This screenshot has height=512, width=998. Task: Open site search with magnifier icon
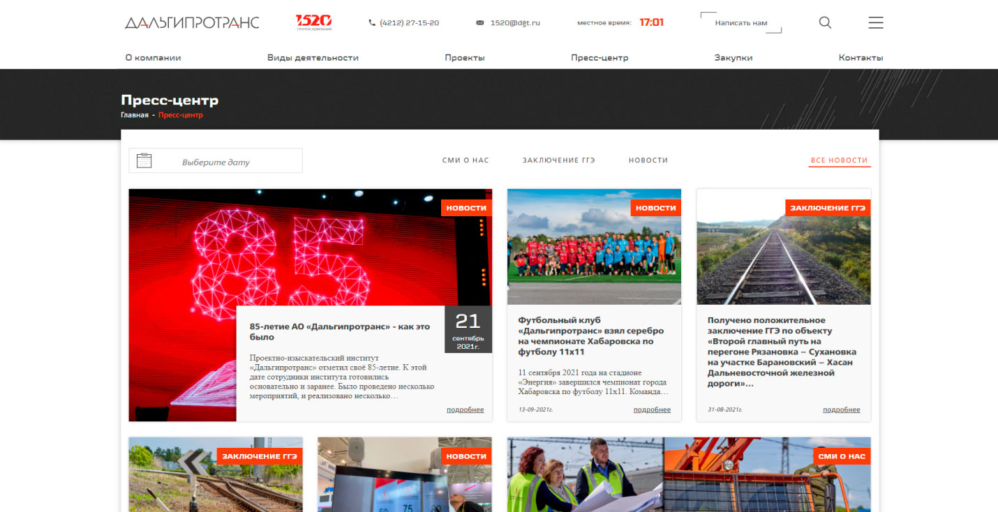[825, 22]
